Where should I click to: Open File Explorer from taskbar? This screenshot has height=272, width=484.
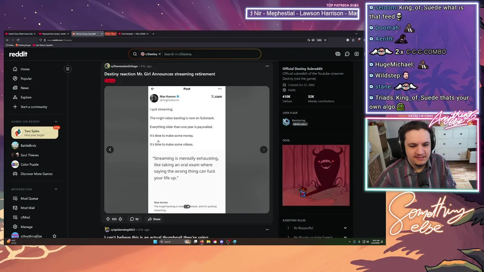pos(208,242)
